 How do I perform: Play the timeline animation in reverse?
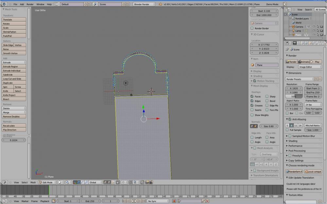coord(132,201)
